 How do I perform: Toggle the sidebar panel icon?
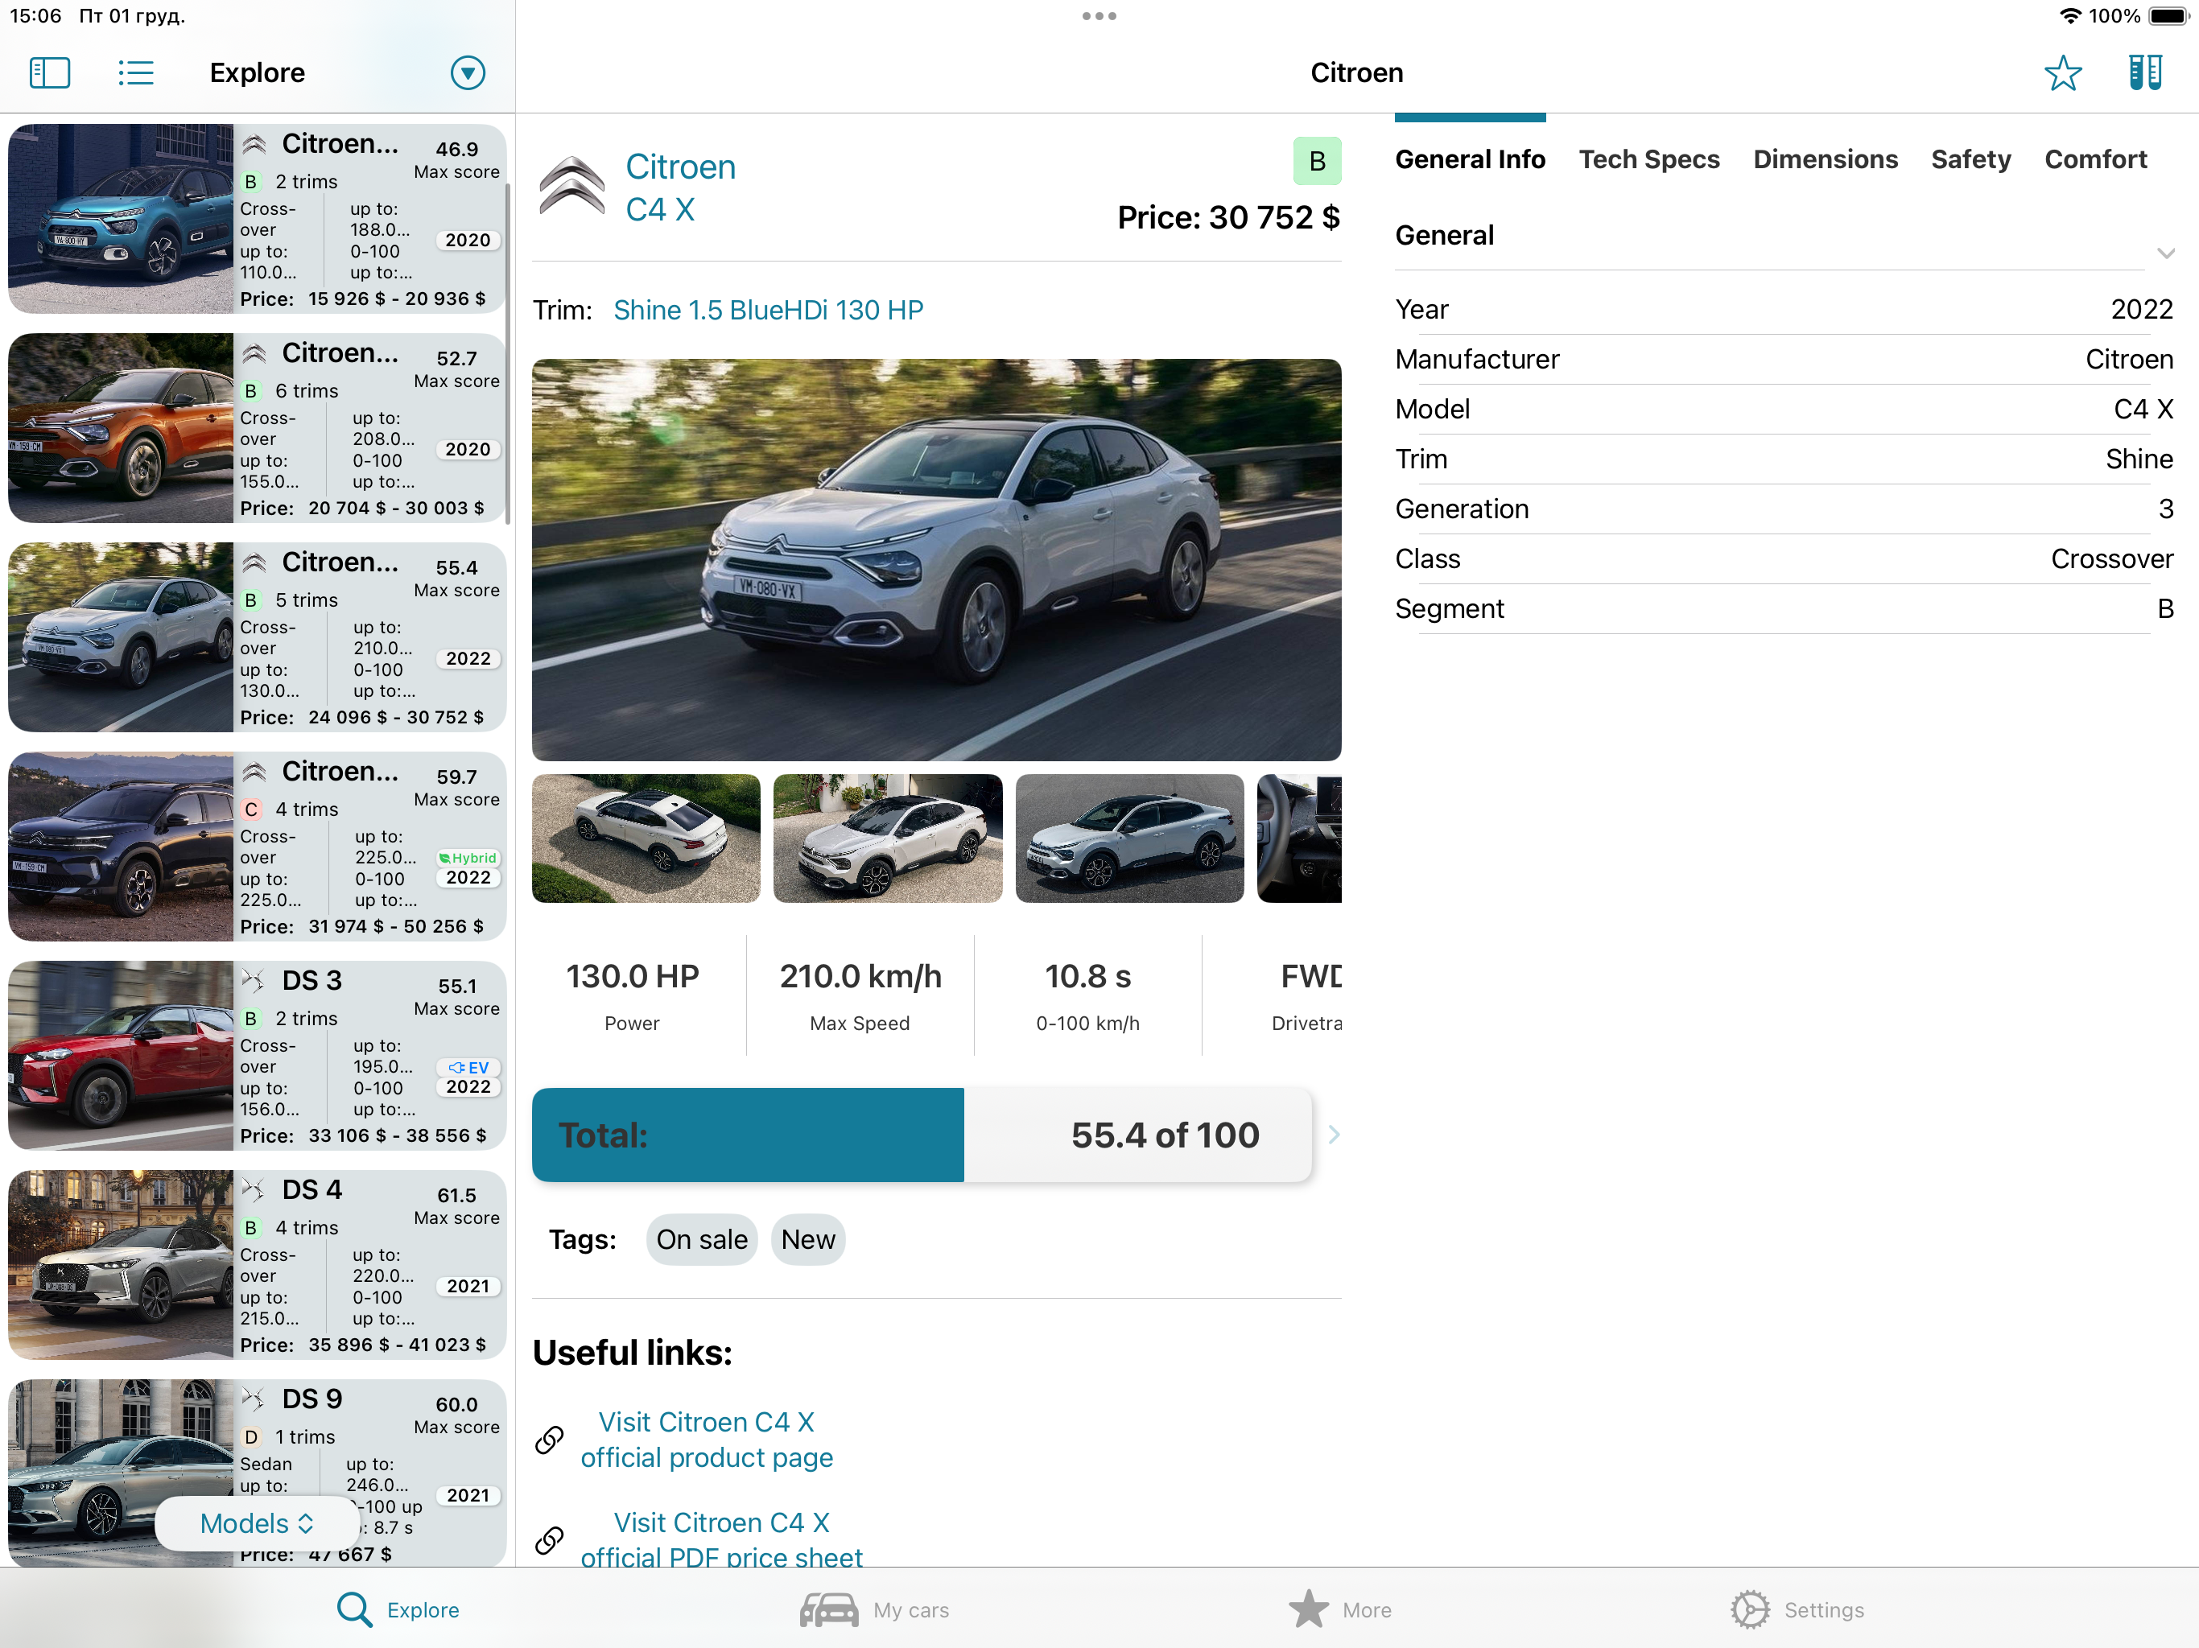50,72
